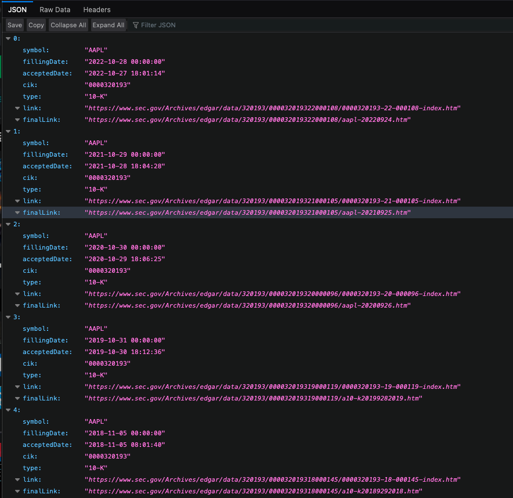Click the Expand All button
513x498 pixels.
pos(109,25)
